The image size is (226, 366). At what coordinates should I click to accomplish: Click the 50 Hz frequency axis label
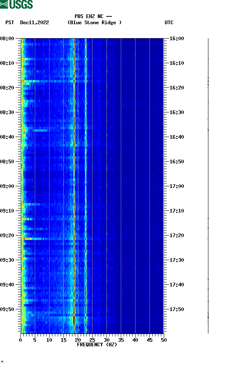coord(164,340)
